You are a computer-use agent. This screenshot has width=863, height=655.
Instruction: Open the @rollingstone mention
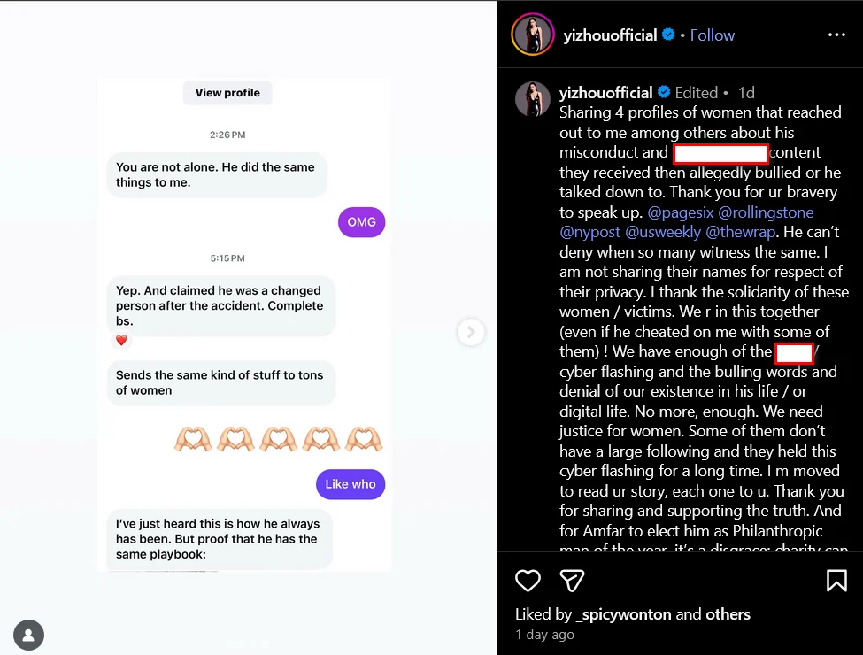click(766, 212)
